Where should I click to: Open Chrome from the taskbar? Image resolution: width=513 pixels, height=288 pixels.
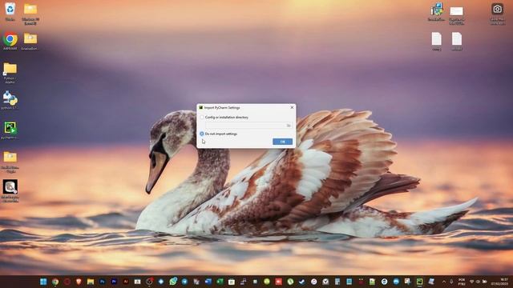[55, 282]
